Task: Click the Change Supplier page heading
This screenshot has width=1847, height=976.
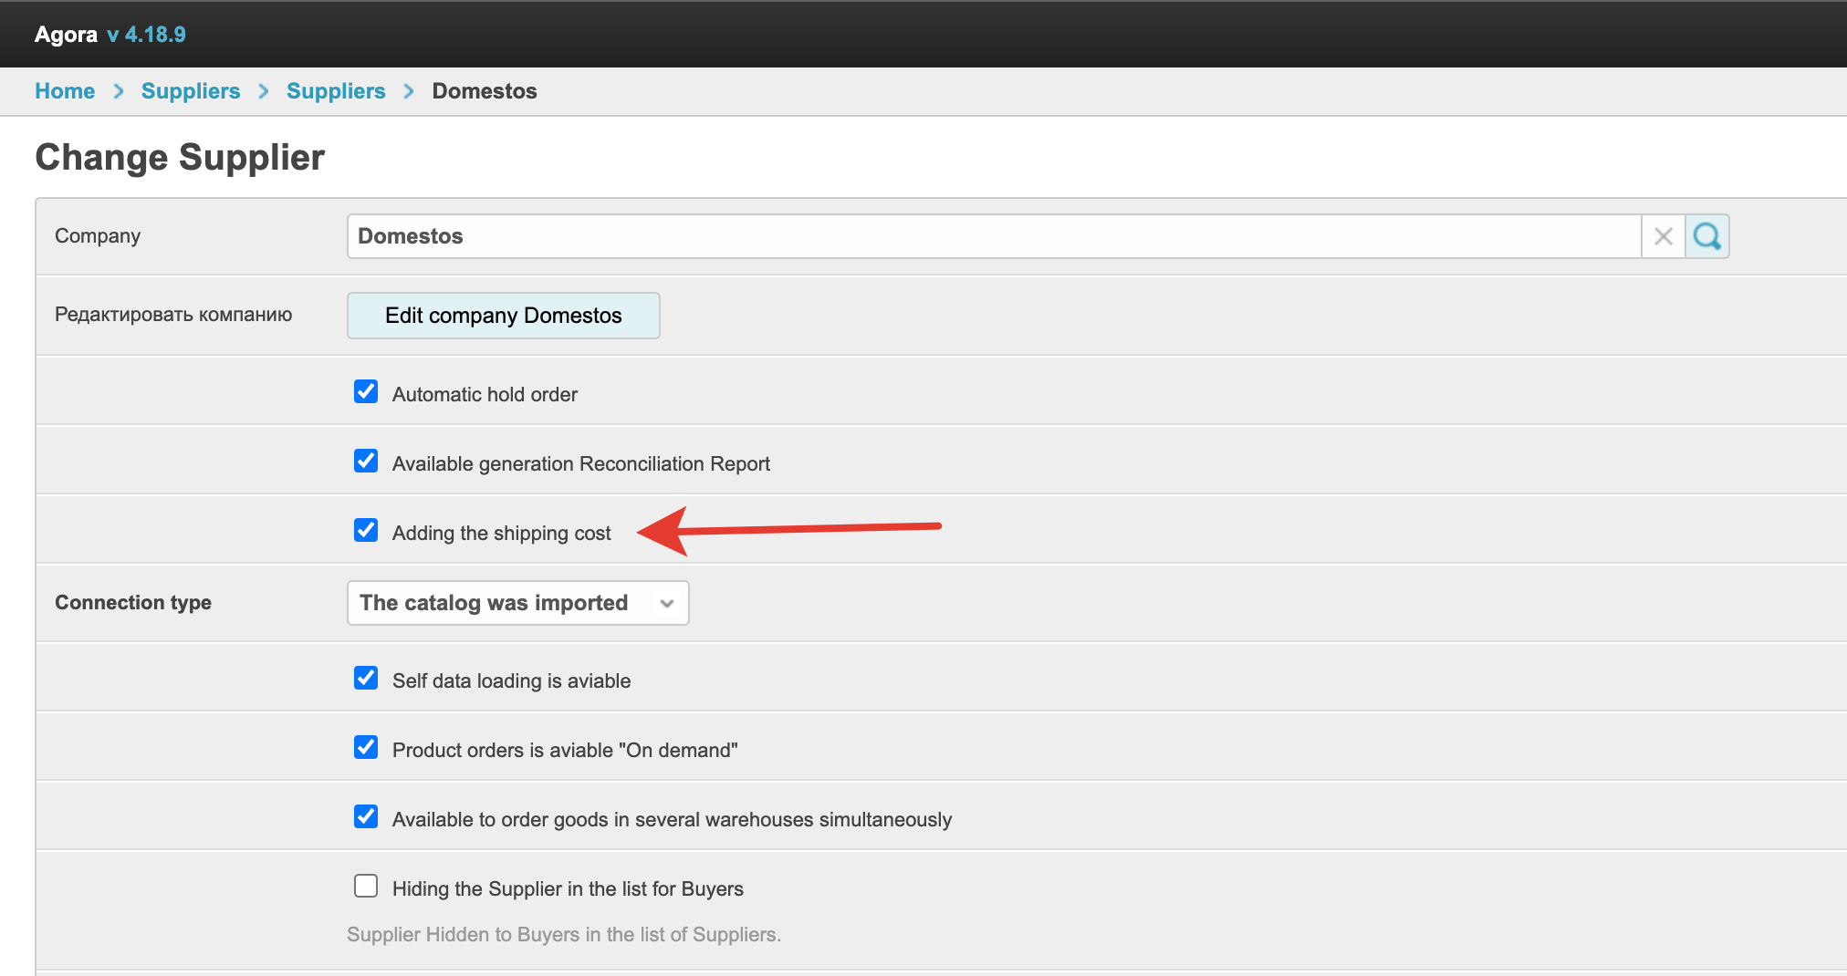Action: [x=180, y=158]
